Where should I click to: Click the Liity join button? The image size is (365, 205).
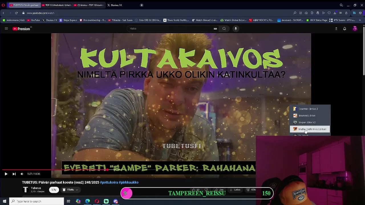click(x=54, y=190)
